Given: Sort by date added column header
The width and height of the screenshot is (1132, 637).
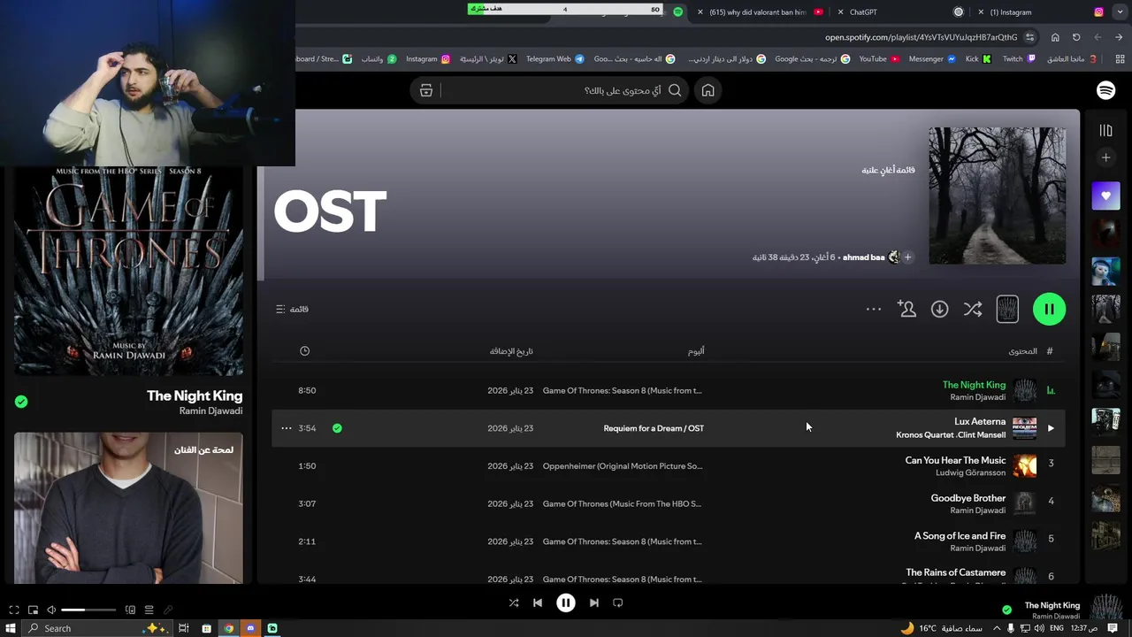Looking at the screenshot, I should click(x=511, y=351).
